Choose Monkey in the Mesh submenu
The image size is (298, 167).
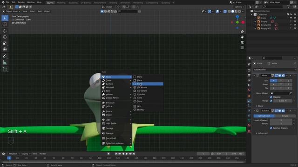click(148, 110)
